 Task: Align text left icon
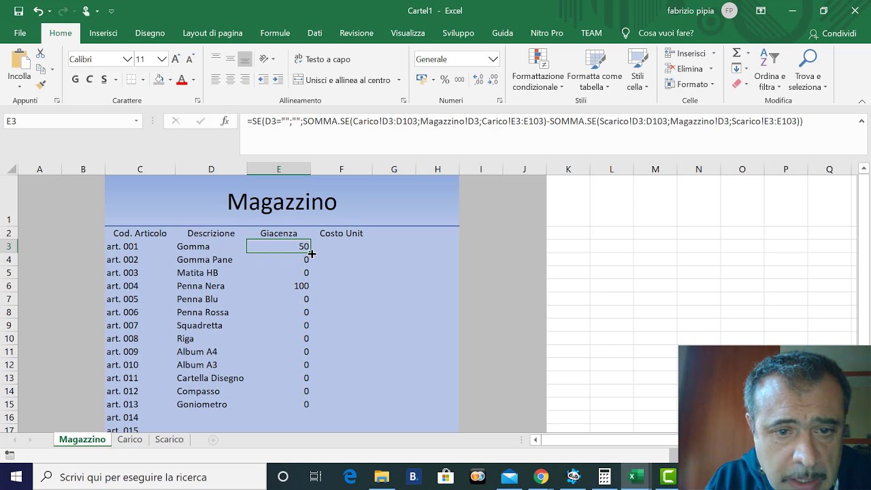click(x=216, y=80)
